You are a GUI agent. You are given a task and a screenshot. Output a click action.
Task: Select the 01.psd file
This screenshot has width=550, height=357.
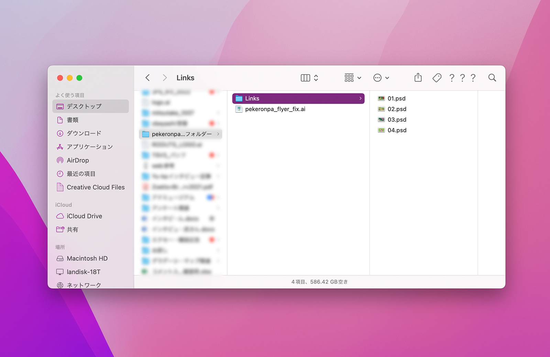pos(396,99)
